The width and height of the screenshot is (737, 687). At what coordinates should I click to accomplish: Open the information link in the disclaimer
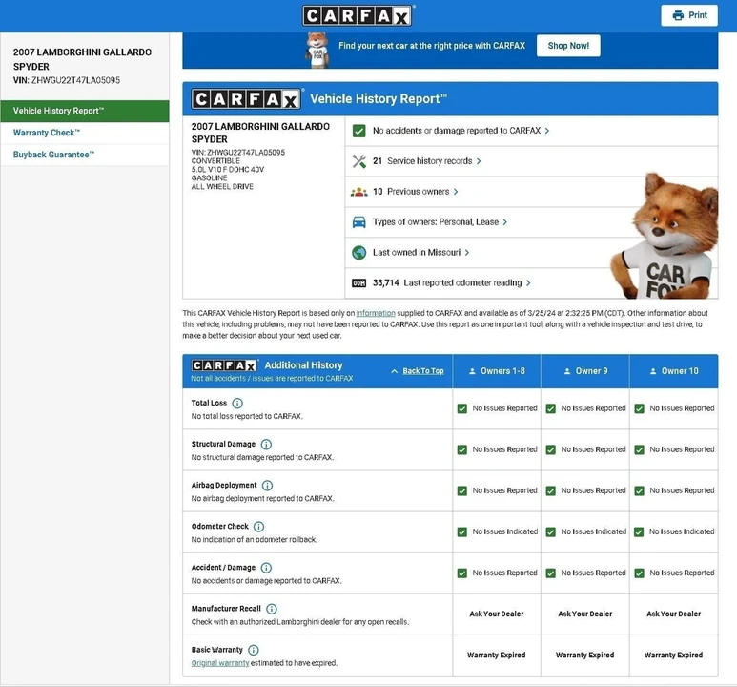(x=376, y=313)
